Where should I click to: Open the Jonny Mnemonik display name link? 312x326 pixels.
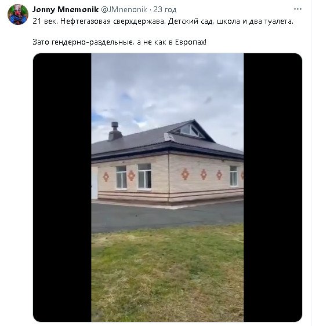click(x=66, y=9)
